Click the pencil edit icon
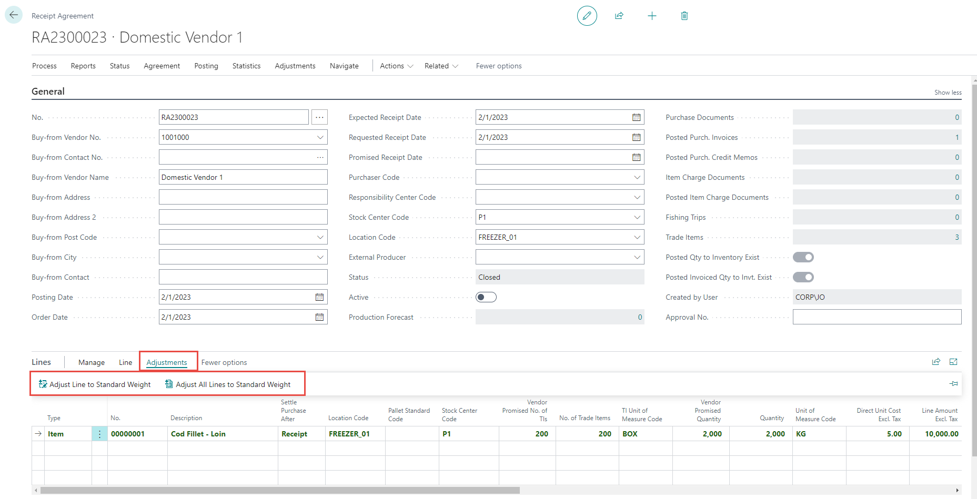 pos(587,16)
